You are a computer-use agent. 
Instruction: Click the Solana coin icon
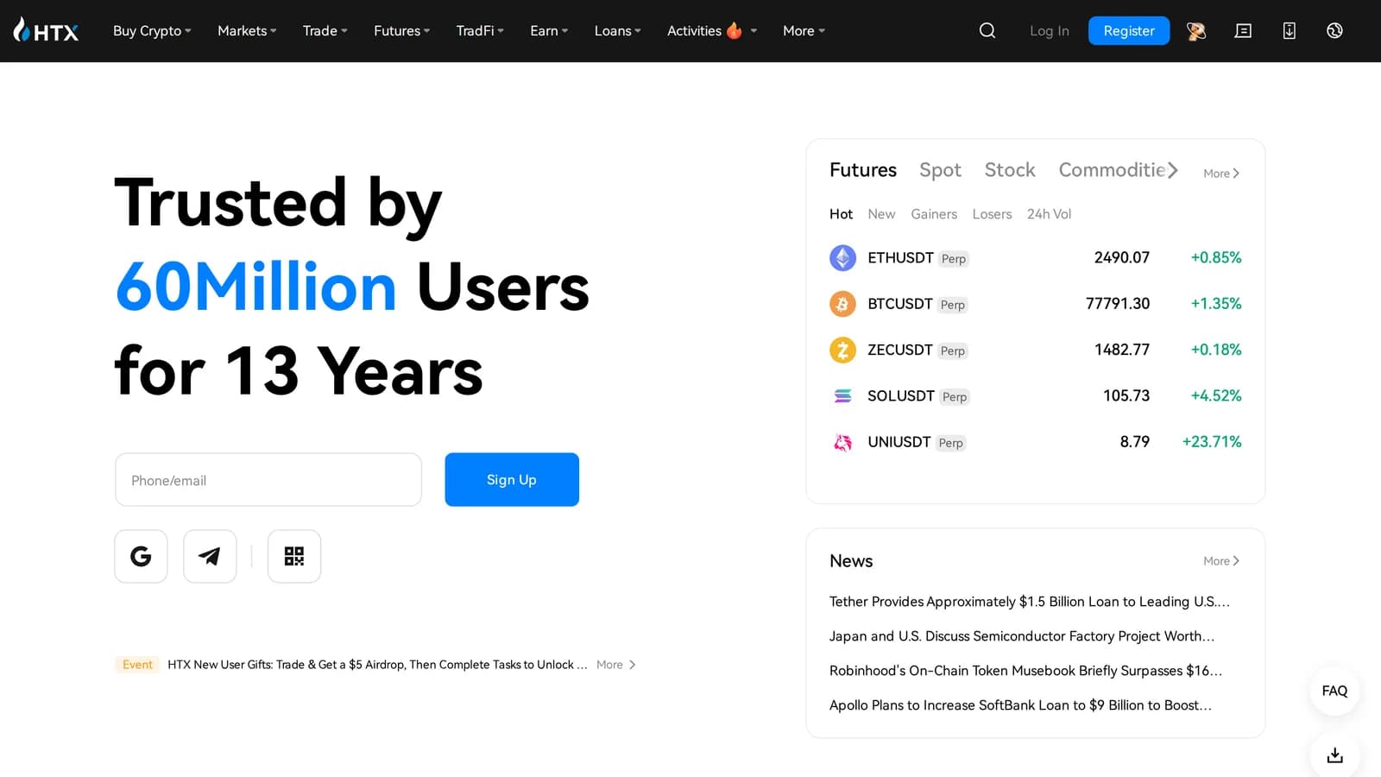coord(842,396)
